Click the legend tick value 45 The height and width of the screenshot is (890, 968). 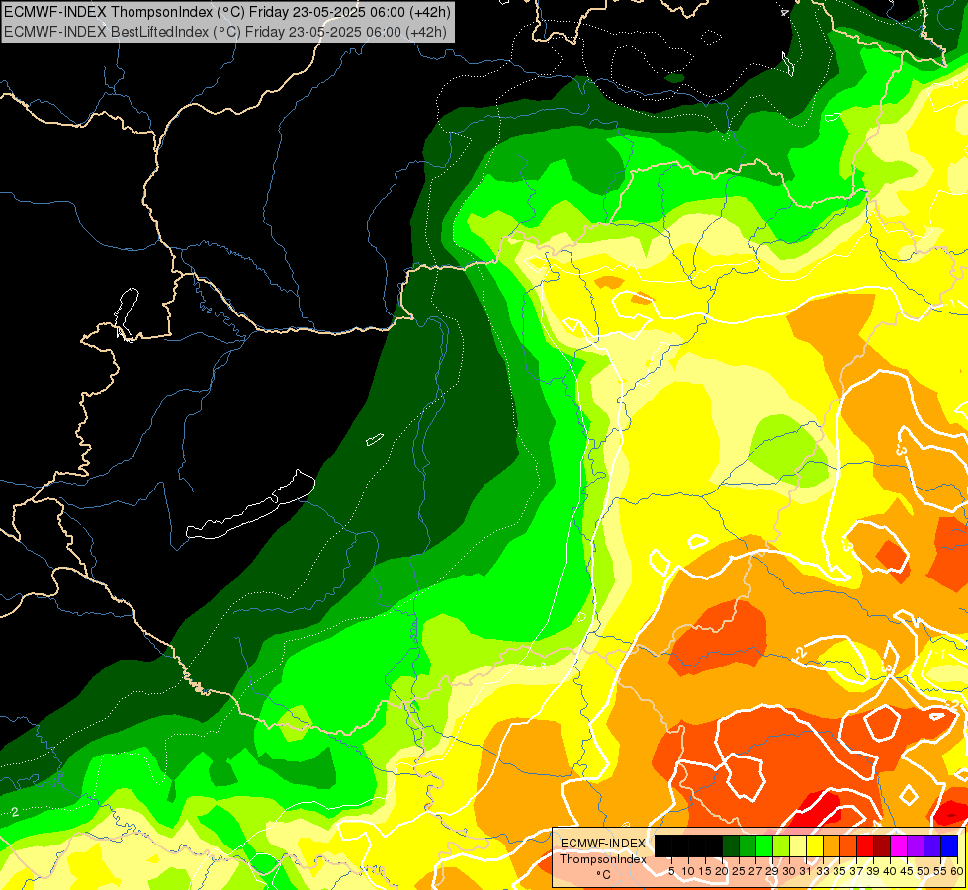(907, 871)
